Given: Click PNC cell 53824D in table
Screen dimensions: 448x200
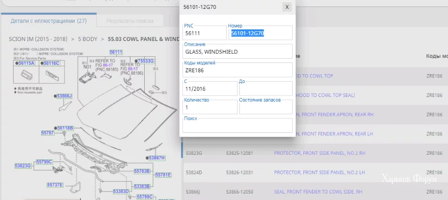Looking at the screenshot, I should tap(194, 172).
